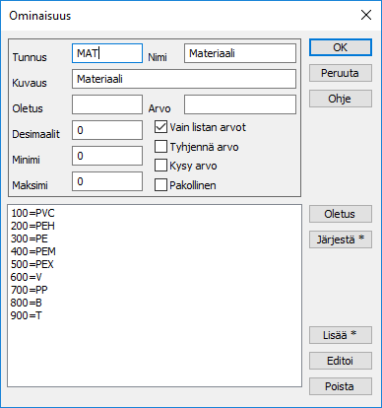Click the Tunnus input field containing MAT
Image resolution: width=382 pixels, height=408 pixels.
(107, 53)
